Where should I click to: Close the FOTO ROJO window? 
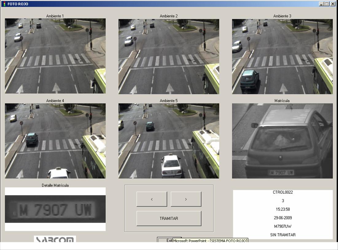coord(332,4)
